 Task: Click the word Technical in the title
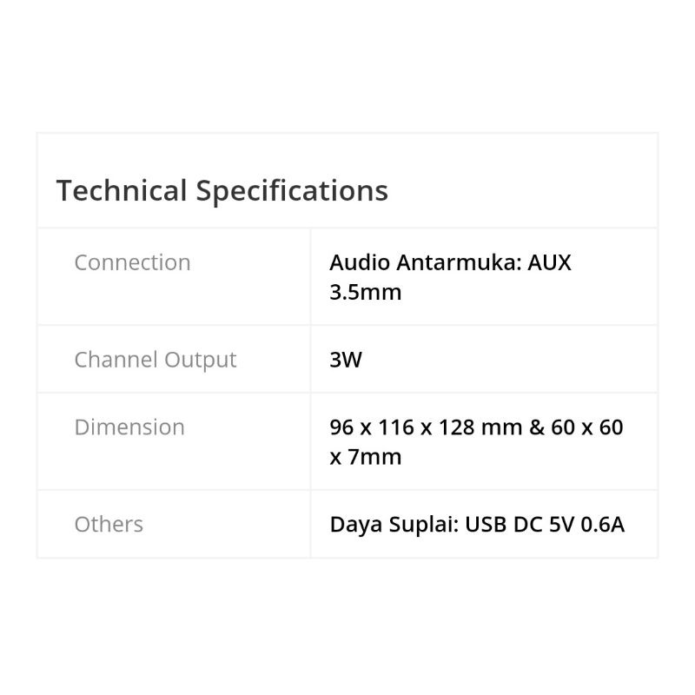pos(122,190)
